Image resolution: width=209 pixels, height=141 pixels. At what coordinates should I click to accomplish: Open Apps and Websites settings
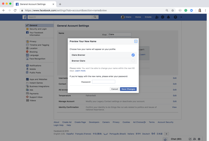pos(38,79)
